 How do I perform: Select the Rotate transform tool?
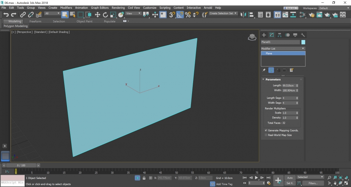[105, 14]
